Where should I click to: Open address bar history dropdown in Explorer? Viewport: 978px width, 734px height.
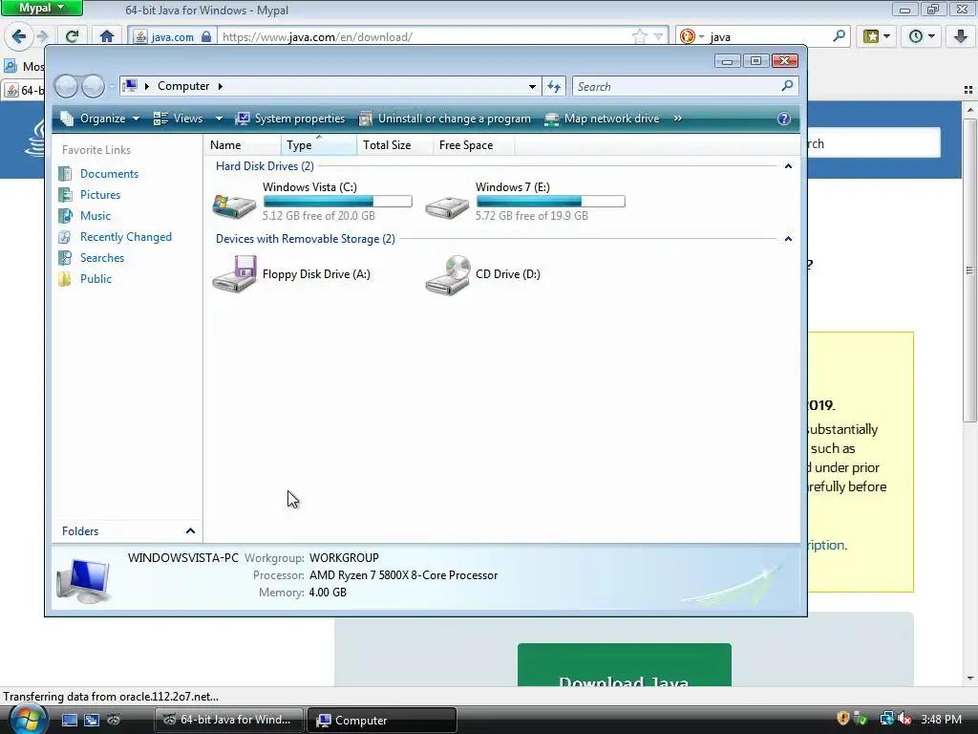coord(531,86)
